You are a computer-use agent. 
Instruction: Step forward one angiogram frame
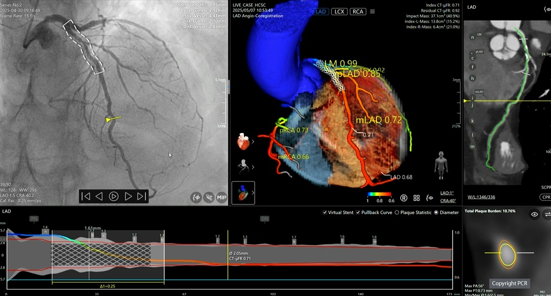point(128,197)
